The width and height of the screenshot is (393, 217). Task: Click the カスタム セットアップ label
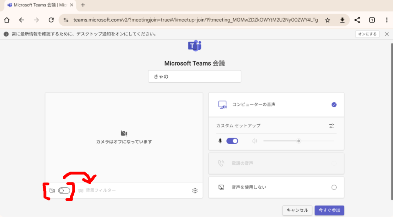238,126
